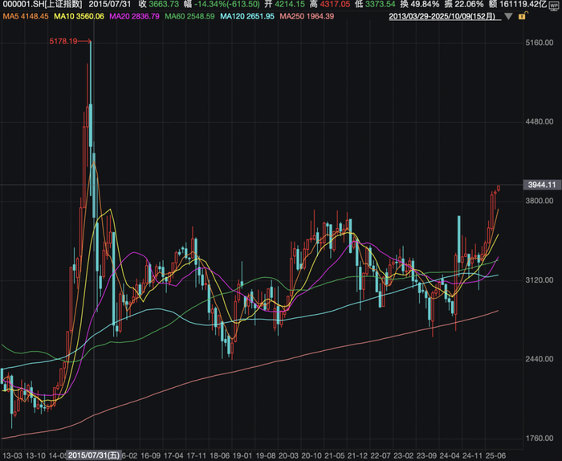The image size is (562, 461).
Task: Click the latest red candlestick near 3944
Action: pos(499,188)
